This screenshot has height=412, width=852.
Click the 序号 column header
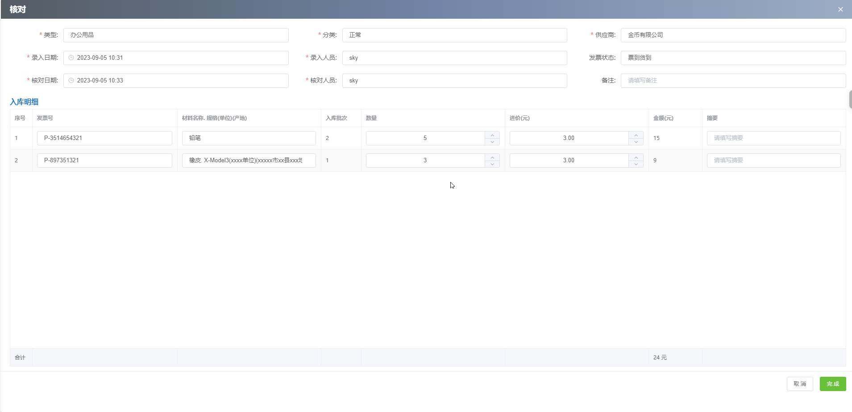pos(20,118)
